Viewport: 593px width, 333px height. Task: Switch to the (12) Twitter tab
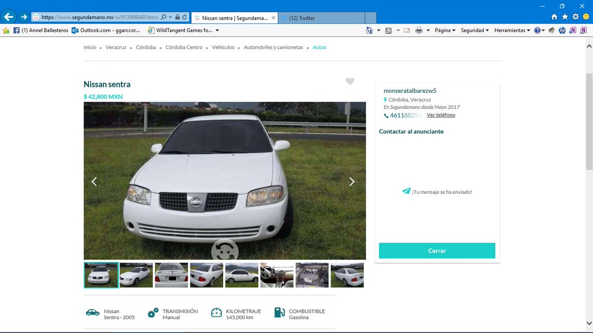[x=322, y=18]
